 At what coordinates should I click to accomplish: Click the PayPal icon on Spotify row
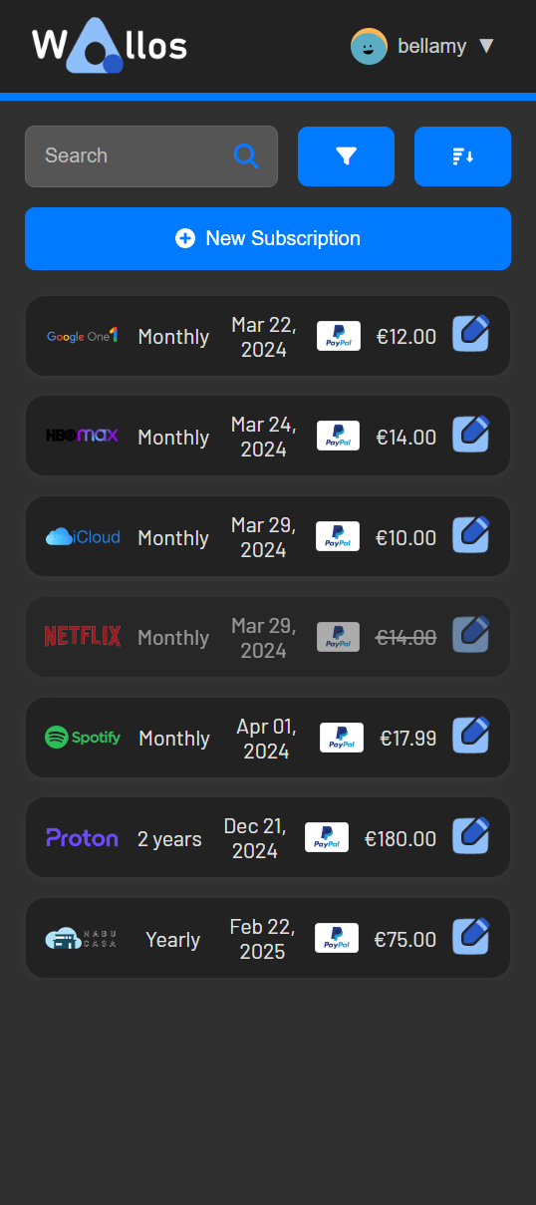coord(342,738)
